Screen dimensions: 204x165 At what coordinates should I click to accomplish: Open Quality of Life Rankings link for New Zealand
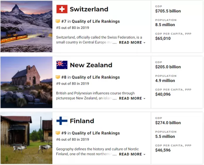click(96, 77)
